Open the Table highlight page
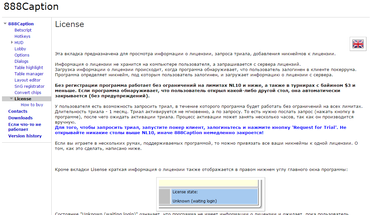 click(29, 67)
